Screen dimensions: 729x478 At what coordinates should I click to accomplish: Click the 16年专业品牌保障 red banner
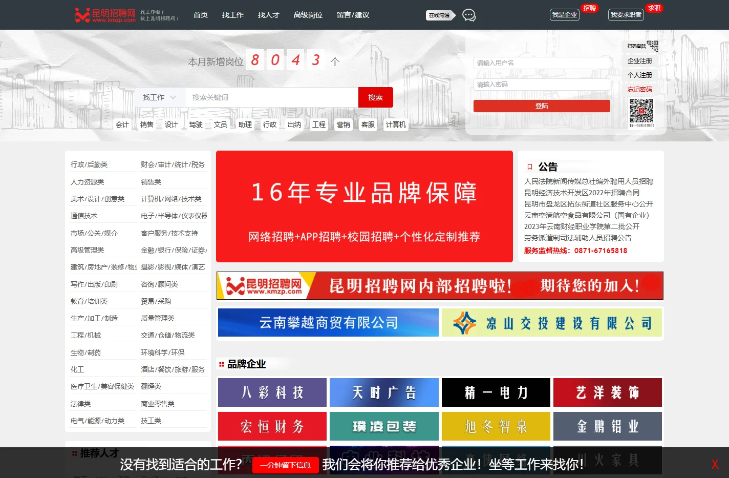[364, 206]
